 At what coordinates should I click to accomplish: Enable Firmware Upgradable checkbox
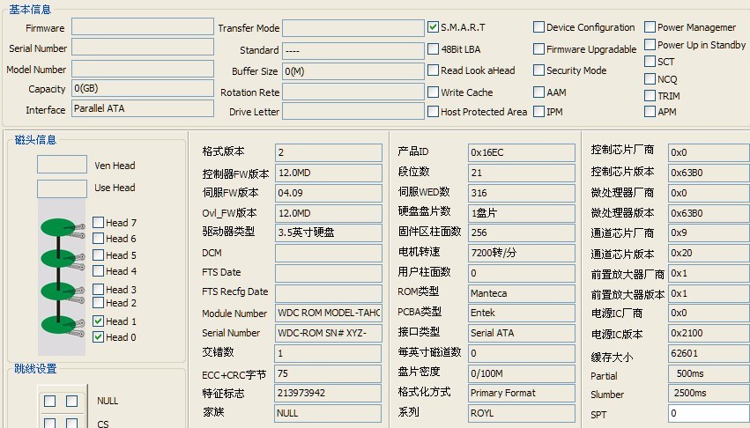coord(538,48)
